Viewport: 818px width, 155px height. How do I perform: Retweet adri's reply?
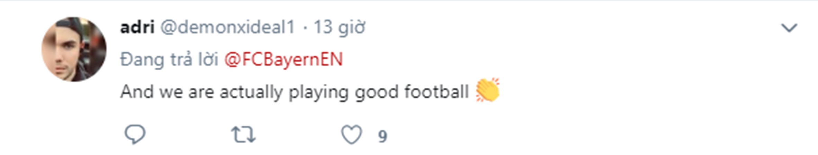(x=243, y=135)
